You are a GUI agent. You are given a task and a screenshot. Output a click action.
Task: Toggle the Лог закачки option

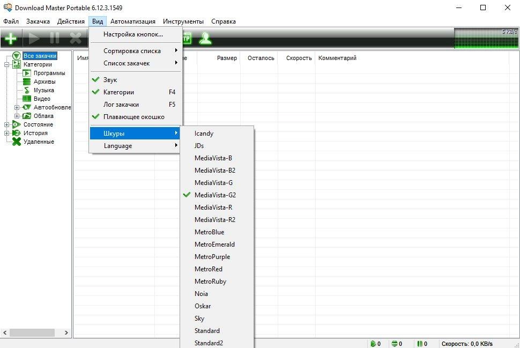(x=136, y=104)
